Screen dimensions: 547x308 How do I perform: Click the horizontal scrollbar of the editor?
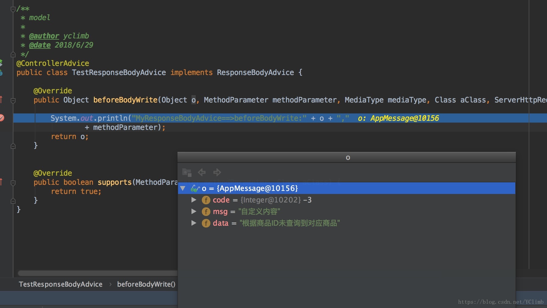(98, 273)
